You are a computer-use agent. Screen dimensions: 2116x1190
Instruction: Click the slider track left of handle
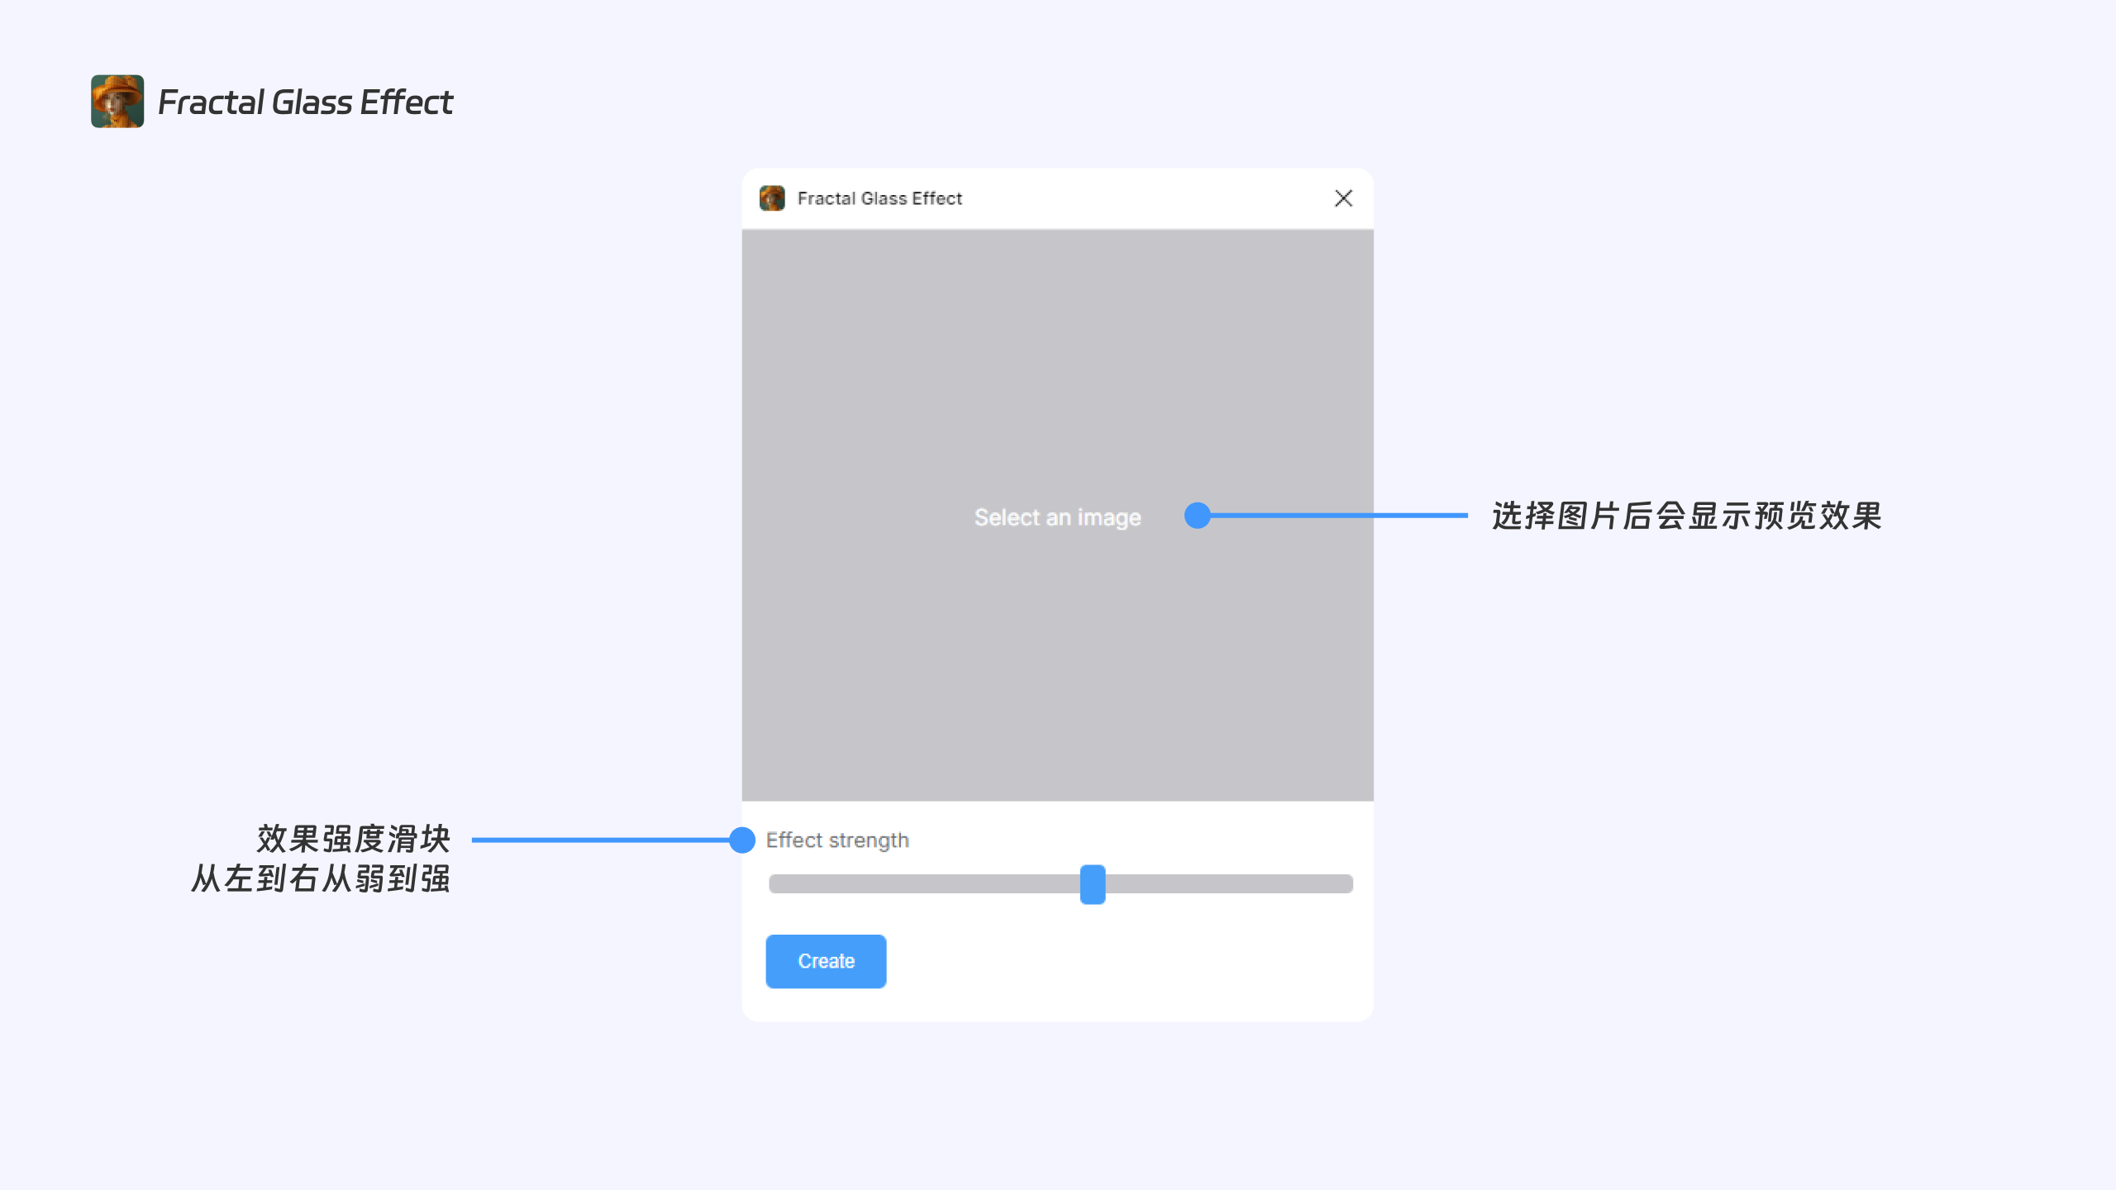coord(917,884)
